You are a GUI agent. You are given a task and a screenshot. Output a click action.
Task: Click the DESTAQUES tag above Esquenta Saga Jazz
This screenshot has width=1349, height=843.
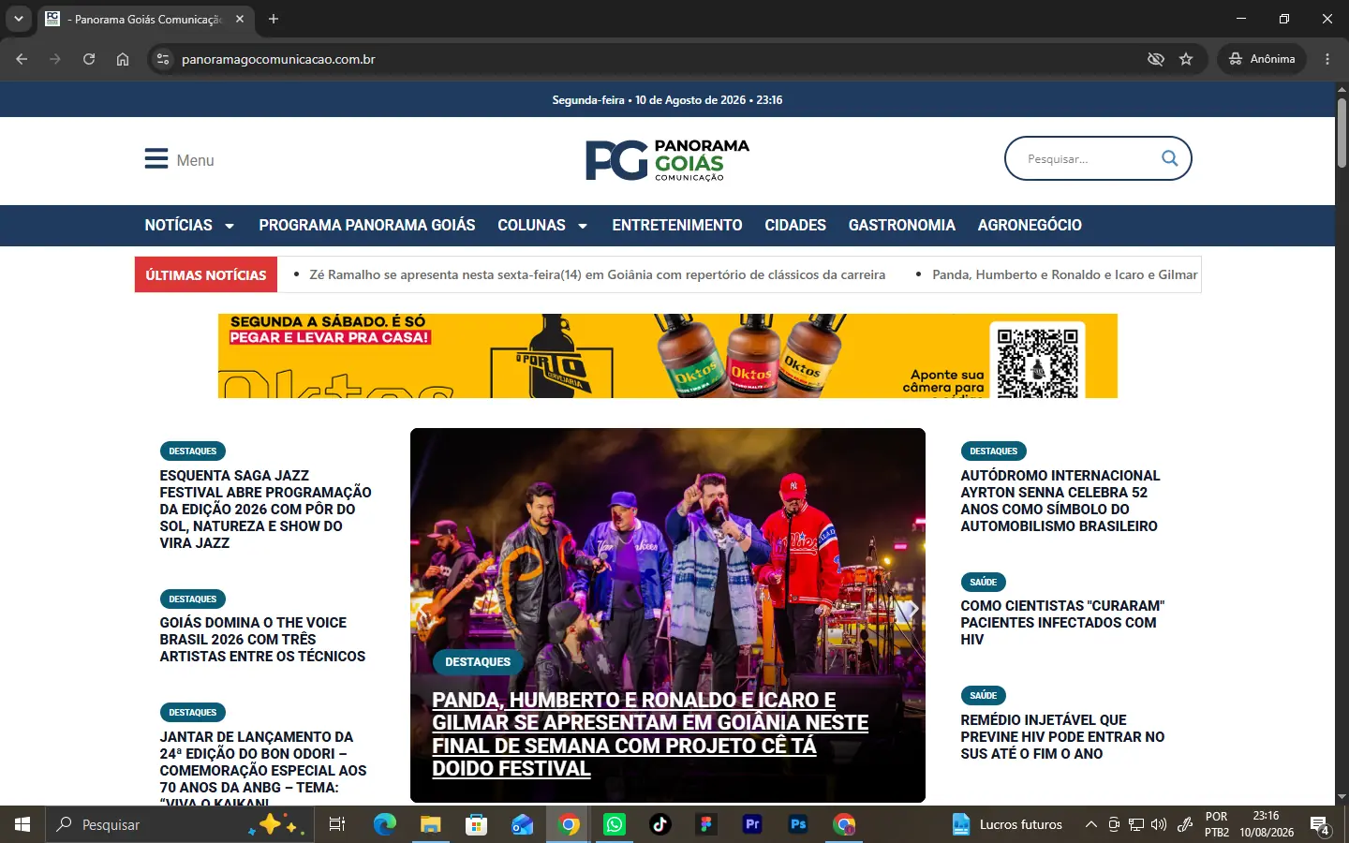193,451
